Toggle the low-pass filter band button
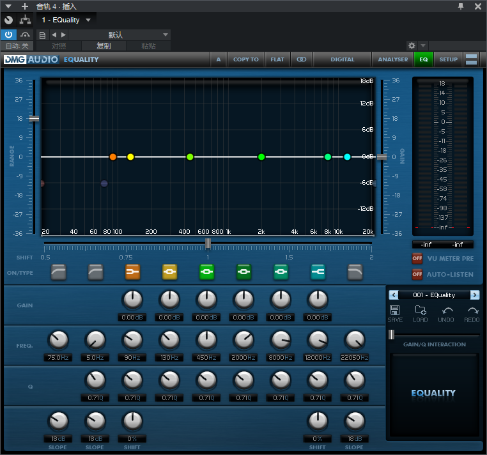Screen dimensions: 487x455 [355, 272]
